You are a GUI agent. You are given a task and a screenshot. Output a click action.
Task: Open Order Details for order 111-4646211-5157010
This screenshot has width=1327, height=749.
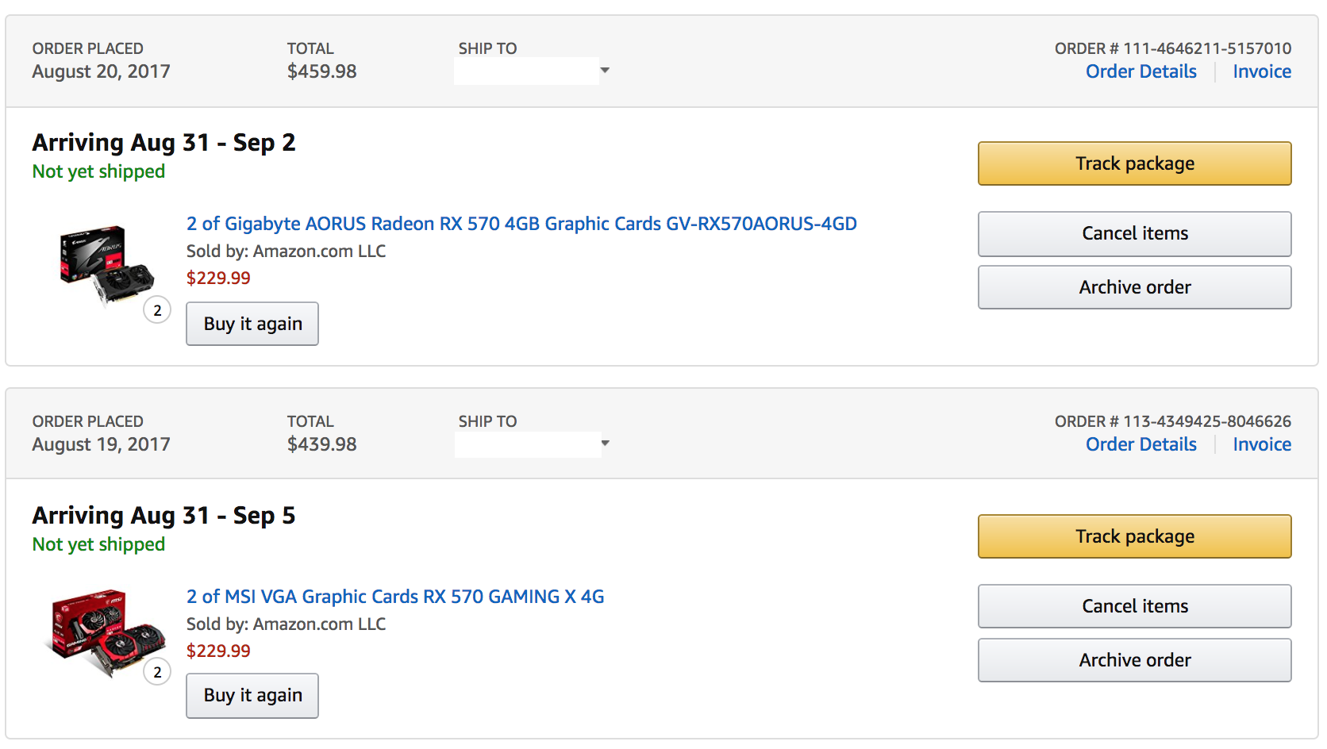point(1140,71)
